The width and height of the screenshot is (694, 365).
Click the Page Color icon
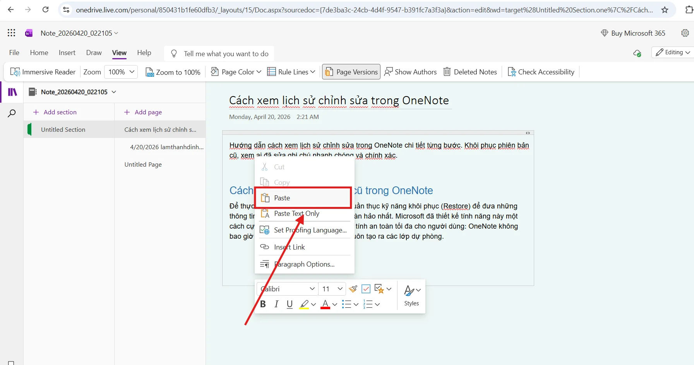pos(215,72)
